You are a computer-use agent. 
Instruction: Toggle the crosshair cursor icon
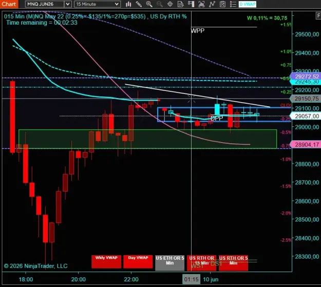tap(170, 4)
